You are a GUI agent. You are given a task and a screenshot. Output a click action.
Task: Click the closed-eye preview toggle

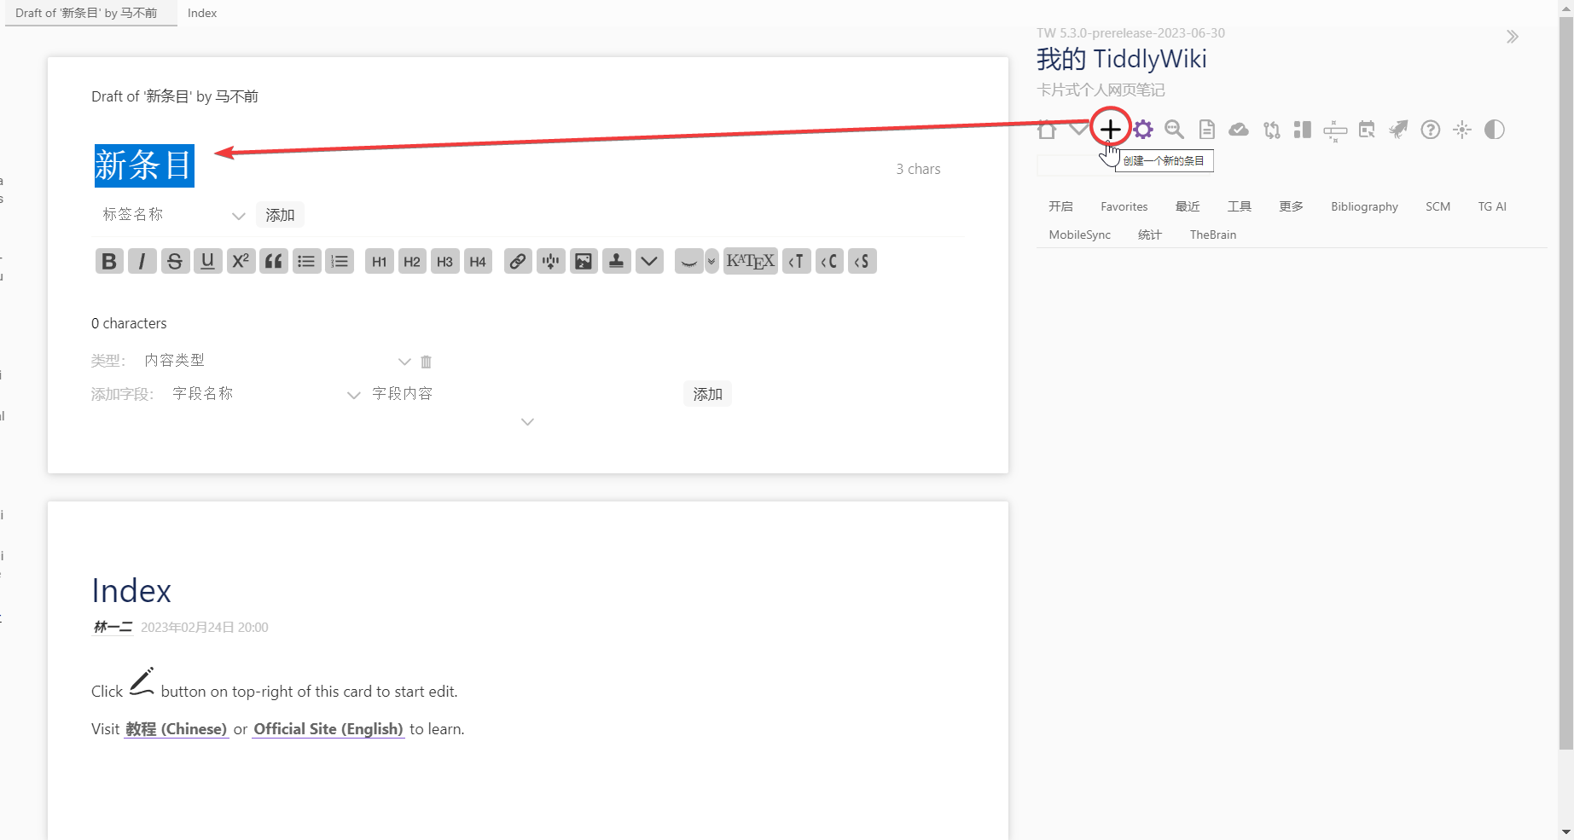pos(688,261)
